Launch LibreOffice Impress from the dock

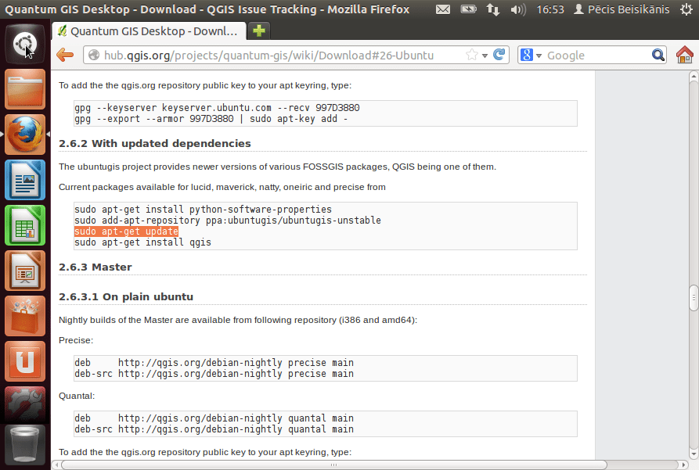click(25, 271)
